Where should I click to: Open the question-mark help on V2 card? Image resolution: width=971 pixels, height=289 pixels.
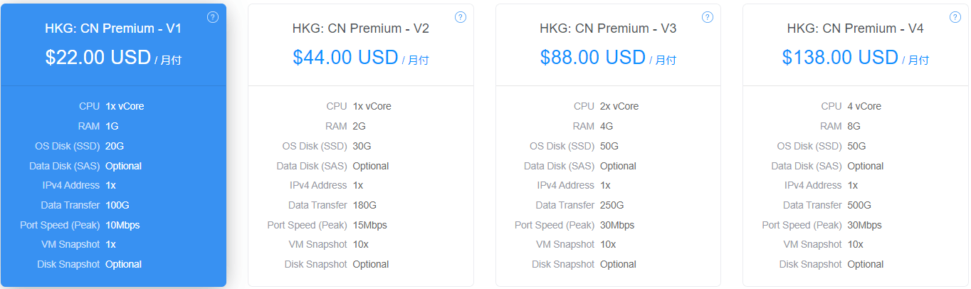pyautogui.click(x=461, y=17)
